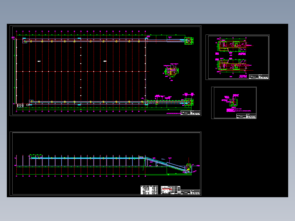Click the green circle at lower conveyor junction

(146, 103)
